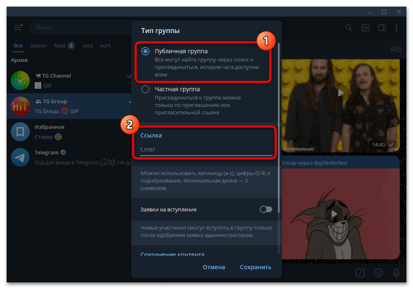
Task: Click the @gifinderbot via-bot link
Action: tap(330, 163)
